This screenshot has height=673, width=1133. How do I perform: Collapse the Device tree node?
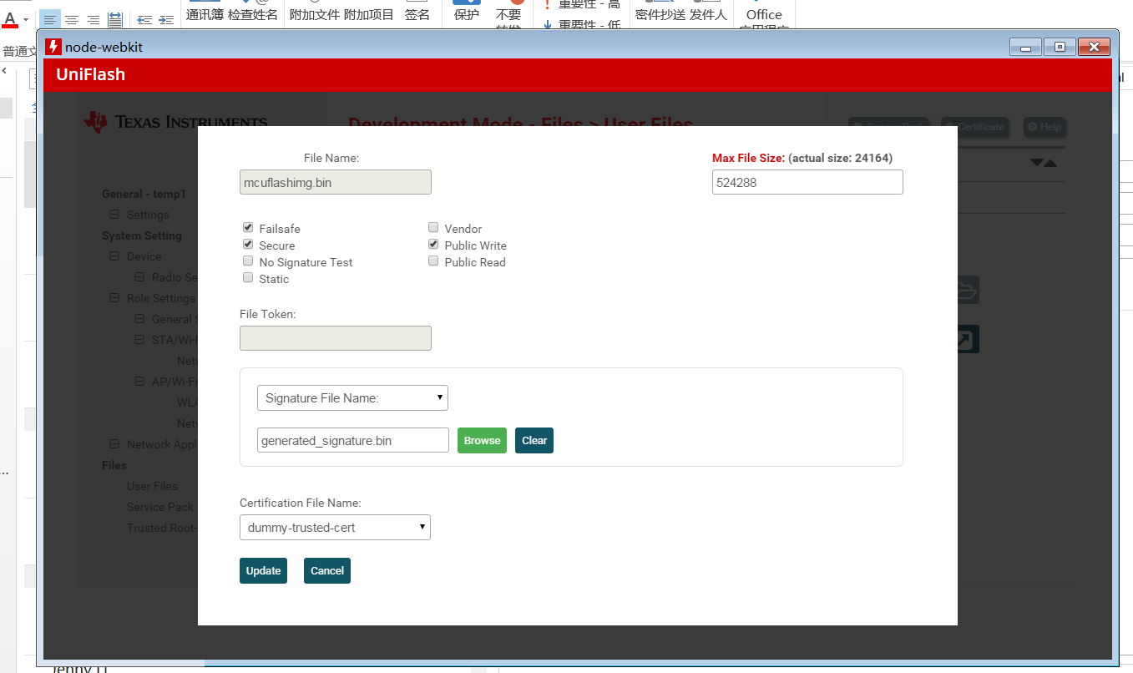tap(115, 256)
